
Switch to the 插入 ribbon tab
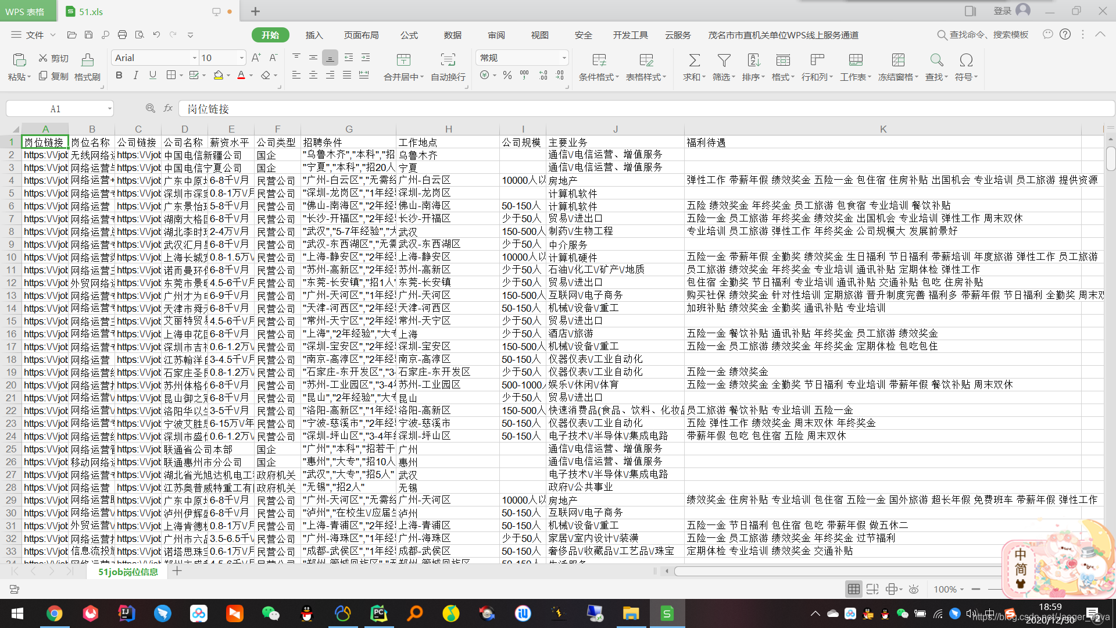click(314, 35)
